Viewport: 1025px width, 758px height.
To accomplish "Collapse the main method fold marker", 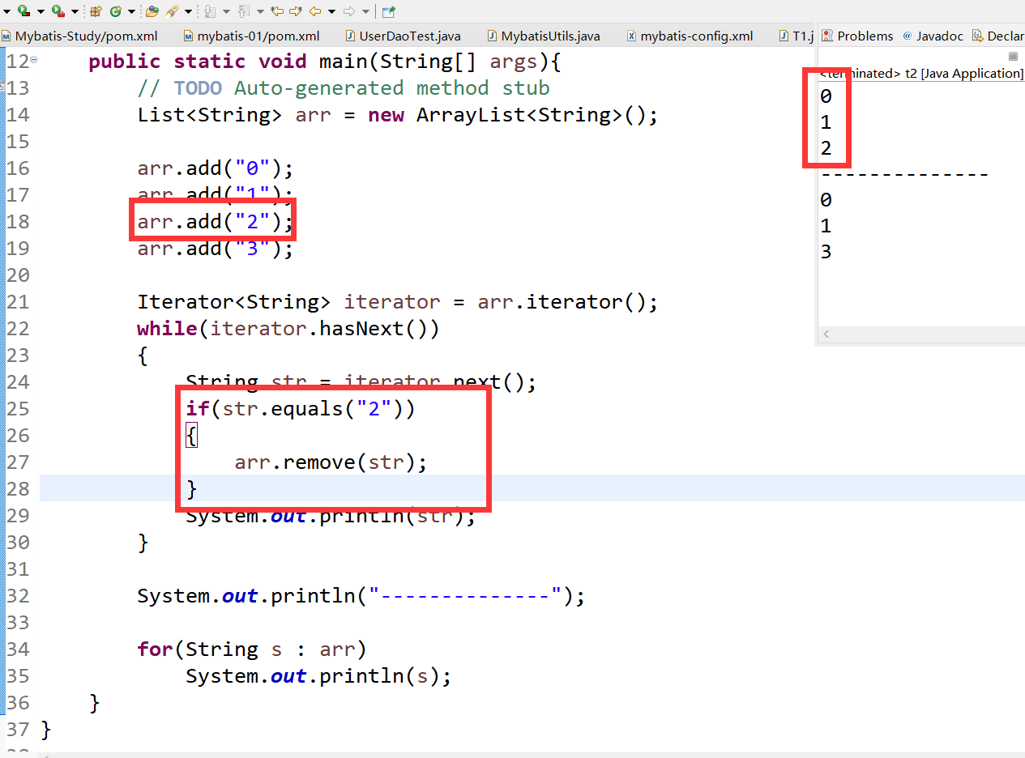I will pyautogui.click(x=34, y=61).
